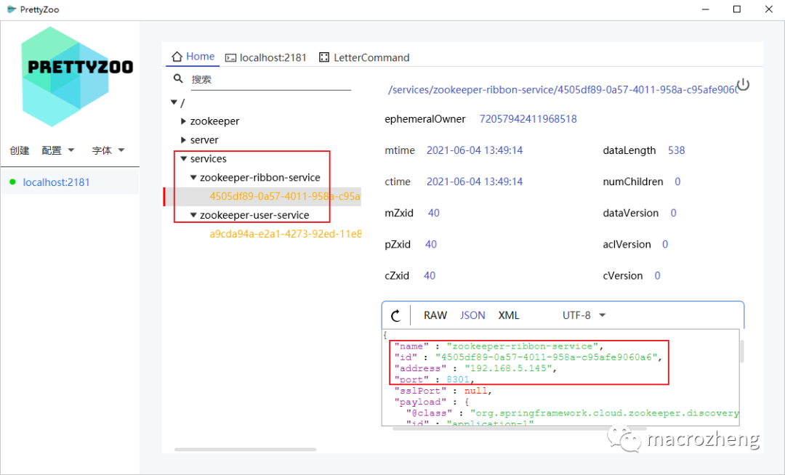Collapse the zookeeper-user-service node
The height and width of the screenshot is (475, 785).
point(193,215)
